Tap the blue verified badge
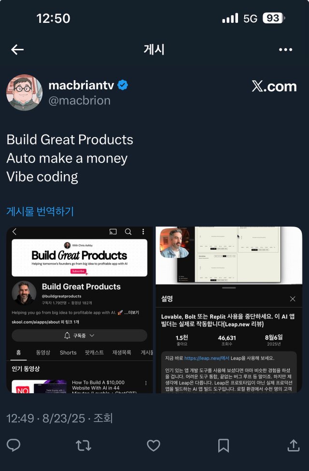 click(x=123, y=85)
